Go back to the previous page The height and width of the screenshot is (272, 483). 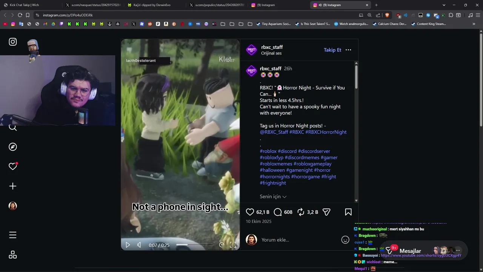(5, 15)
